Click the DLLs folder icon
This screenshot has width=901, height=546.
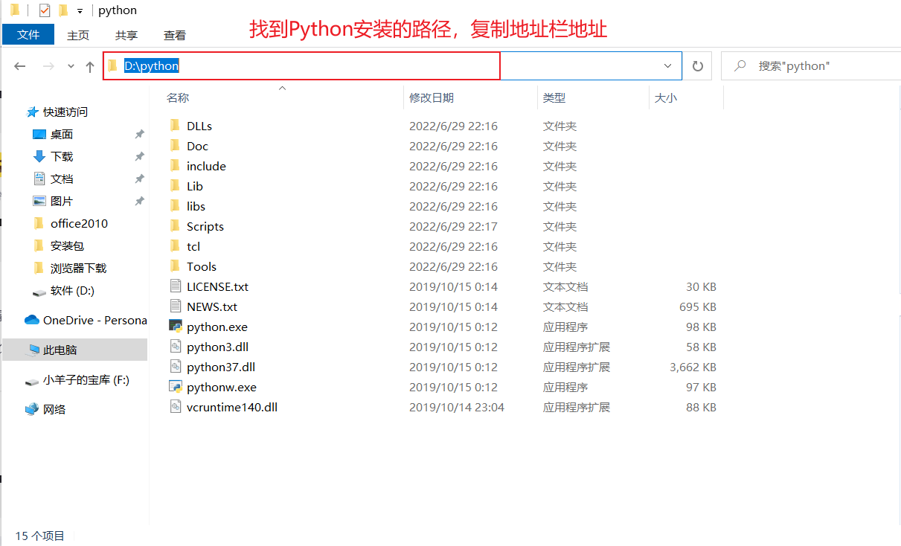point(176,126)
